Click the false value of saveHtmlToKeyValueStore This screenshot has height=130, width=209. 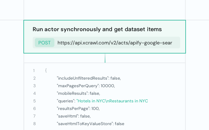pyautogui.click(x=119, y=124)
